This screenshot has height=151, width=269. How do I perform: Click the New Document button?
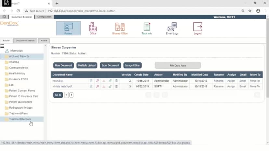point(63,65)
